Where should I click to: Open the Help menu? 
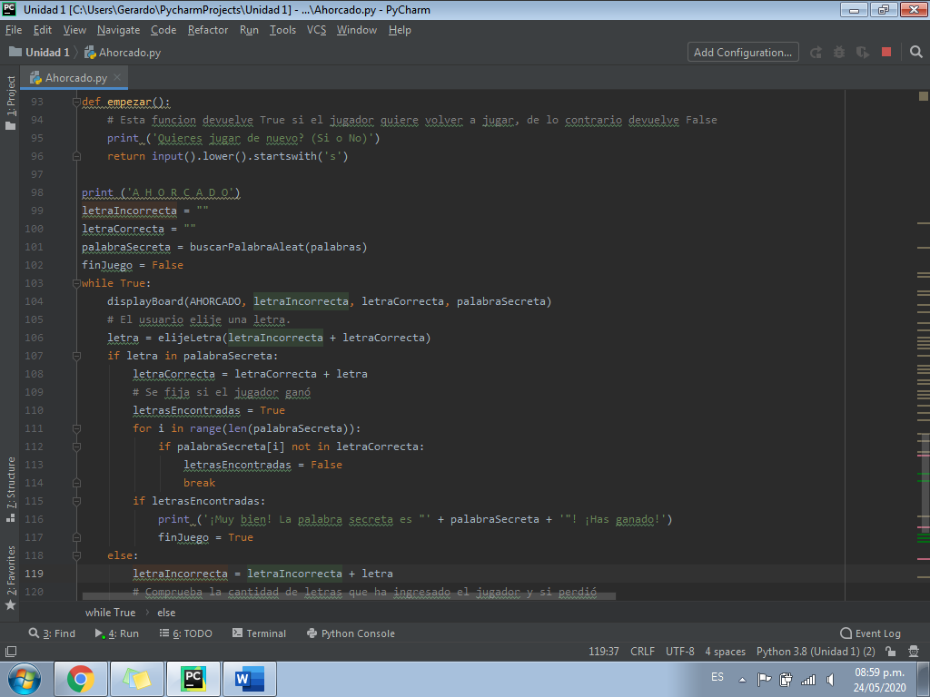[x=400, y=30]
